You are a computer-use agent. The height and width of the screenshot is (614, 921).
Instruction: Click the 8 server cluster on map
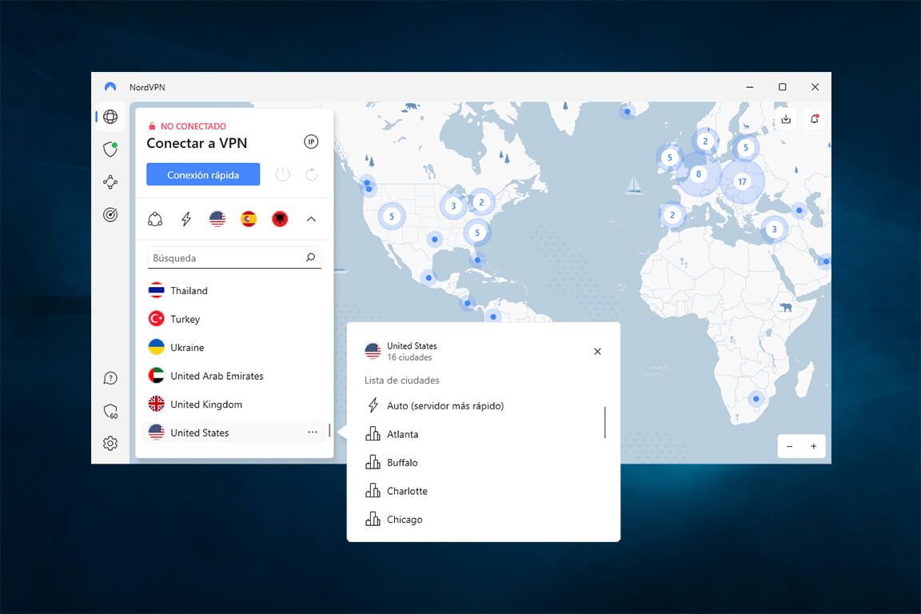point(699,174)
